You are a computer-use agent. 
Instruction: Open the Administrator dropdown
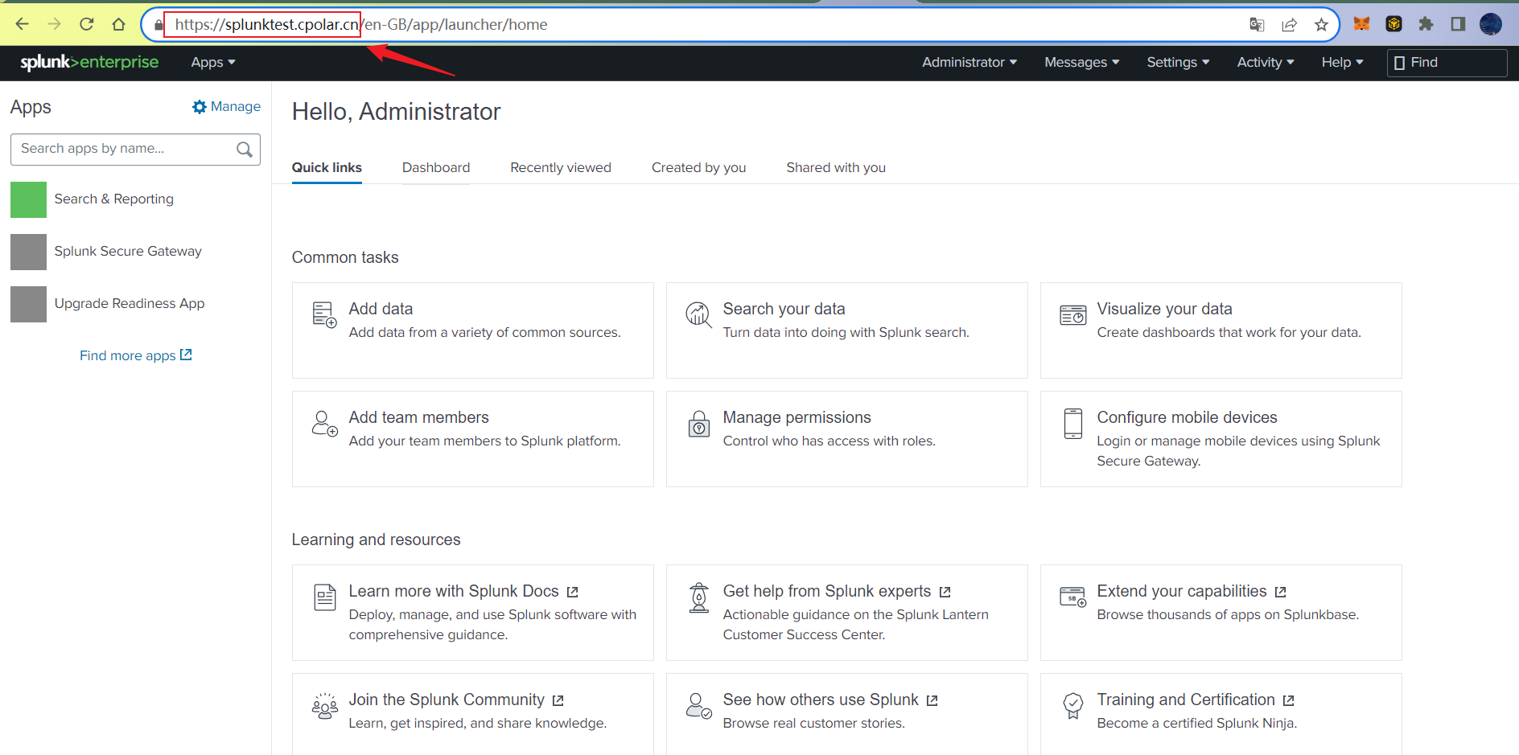click(x=969, y=63)
